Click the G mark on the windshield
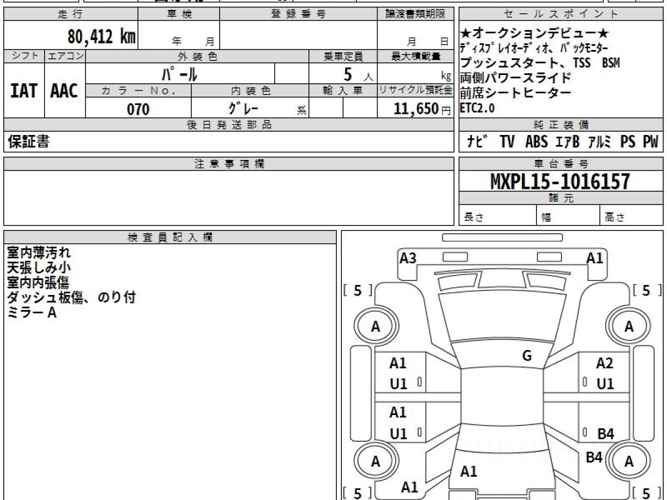This screenshot has height=500, width=667. 527,356
